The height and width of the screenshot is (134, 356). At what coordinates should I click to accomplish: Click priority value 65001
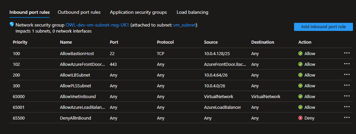point(19,107)
